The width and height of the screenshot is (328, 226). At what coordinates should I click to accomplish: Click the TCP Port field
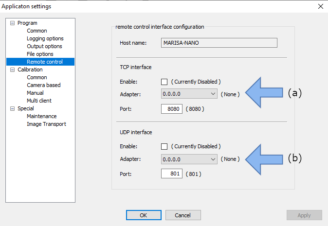[171, 109]
